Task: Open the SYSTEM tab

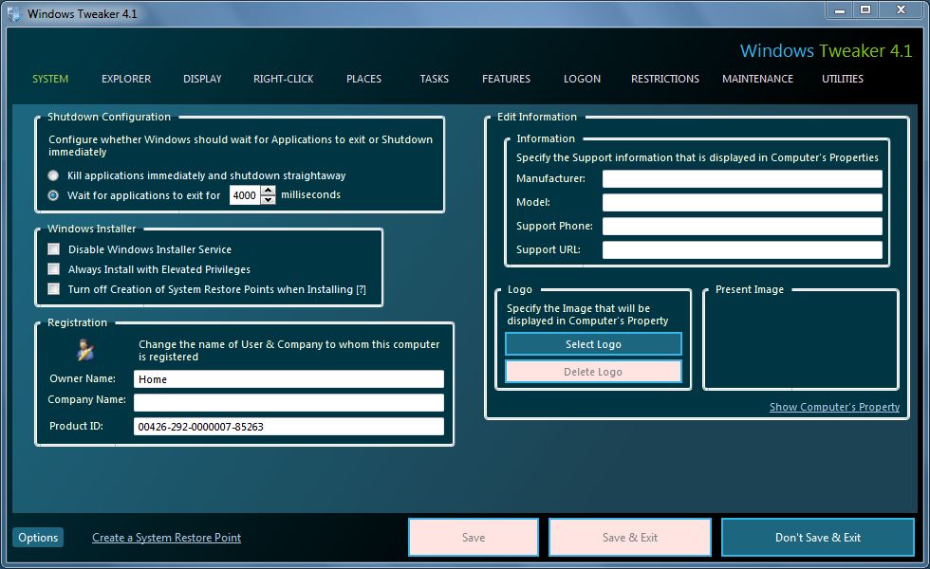Action: pyautogui.click(x=50, y=79)
